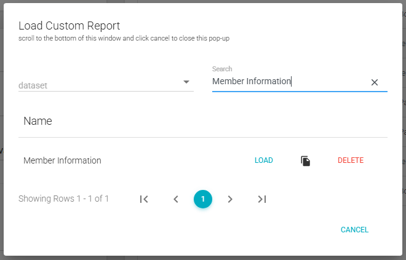Duplicate the Member Information report via copy icon
The width and height of the screenshot is (406, 260).
305,161
